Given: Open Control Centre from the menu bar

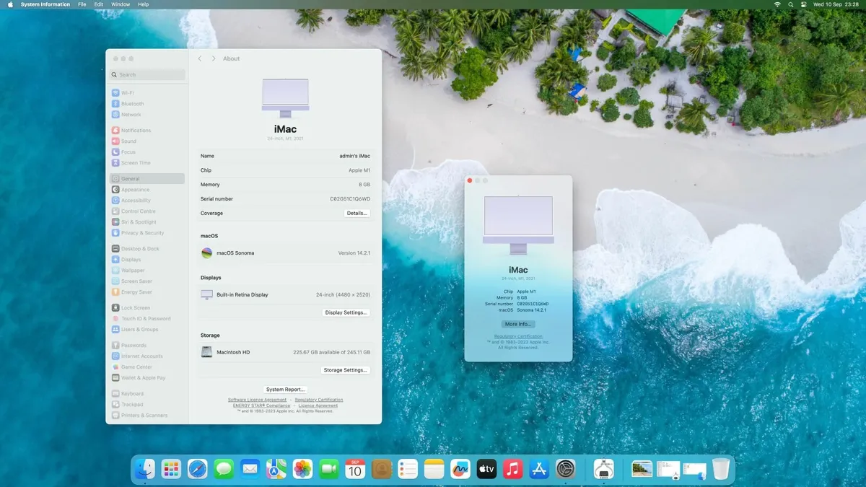Looking at the screenshot, I should pyautogui.click(x=803, y=4).
